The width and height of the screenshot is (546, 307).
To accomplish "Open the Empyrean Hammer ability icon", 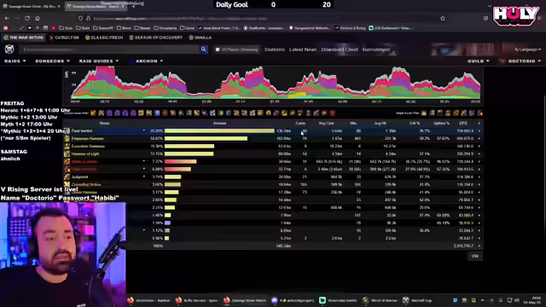I will (x=67, y=138).
